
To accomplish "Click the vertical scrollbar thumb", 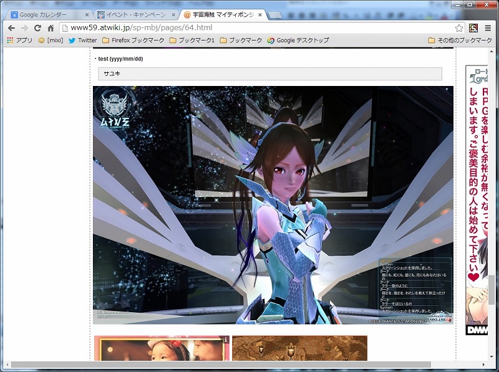I will [492, 290].
